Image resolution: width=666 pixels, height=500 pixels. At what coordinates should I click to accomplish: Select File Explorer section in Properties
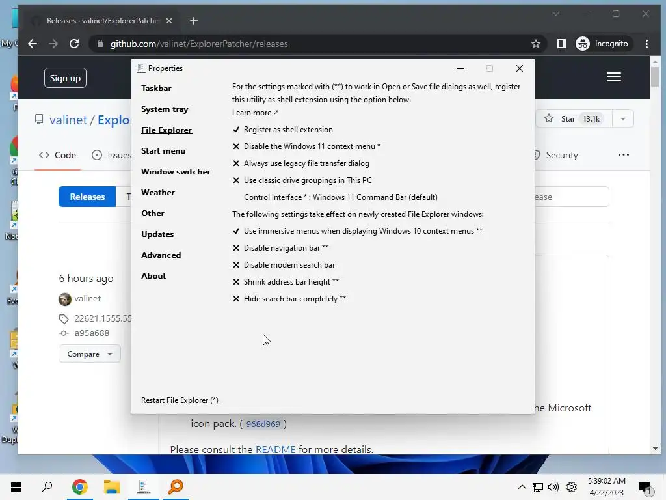pyautogui.click(x=166, y=130)
